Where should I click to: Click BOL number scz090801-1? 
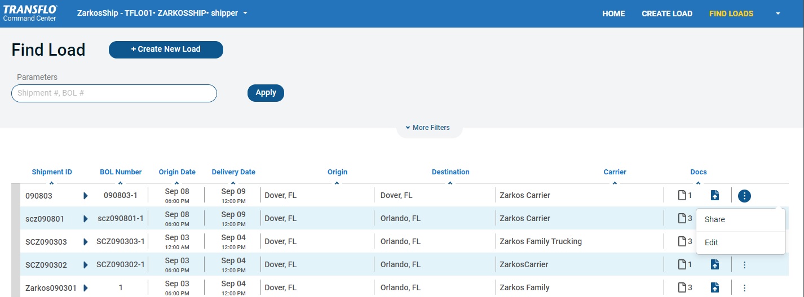click(x=121, y=218)
